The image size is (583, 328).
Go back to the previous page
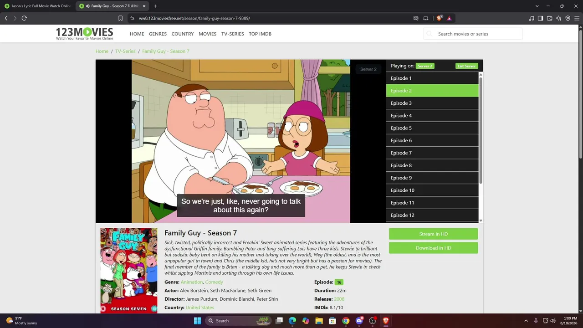tap(6, 18)
